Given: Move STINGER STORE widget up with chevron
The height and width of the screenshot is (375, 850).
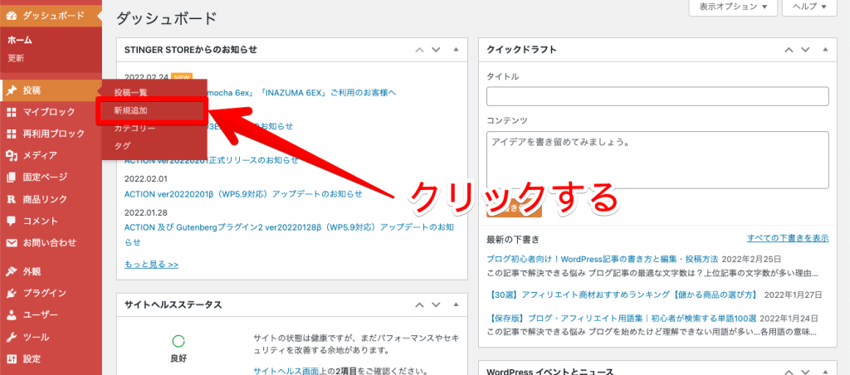Looking at the screenshot, I should [419, 50].
